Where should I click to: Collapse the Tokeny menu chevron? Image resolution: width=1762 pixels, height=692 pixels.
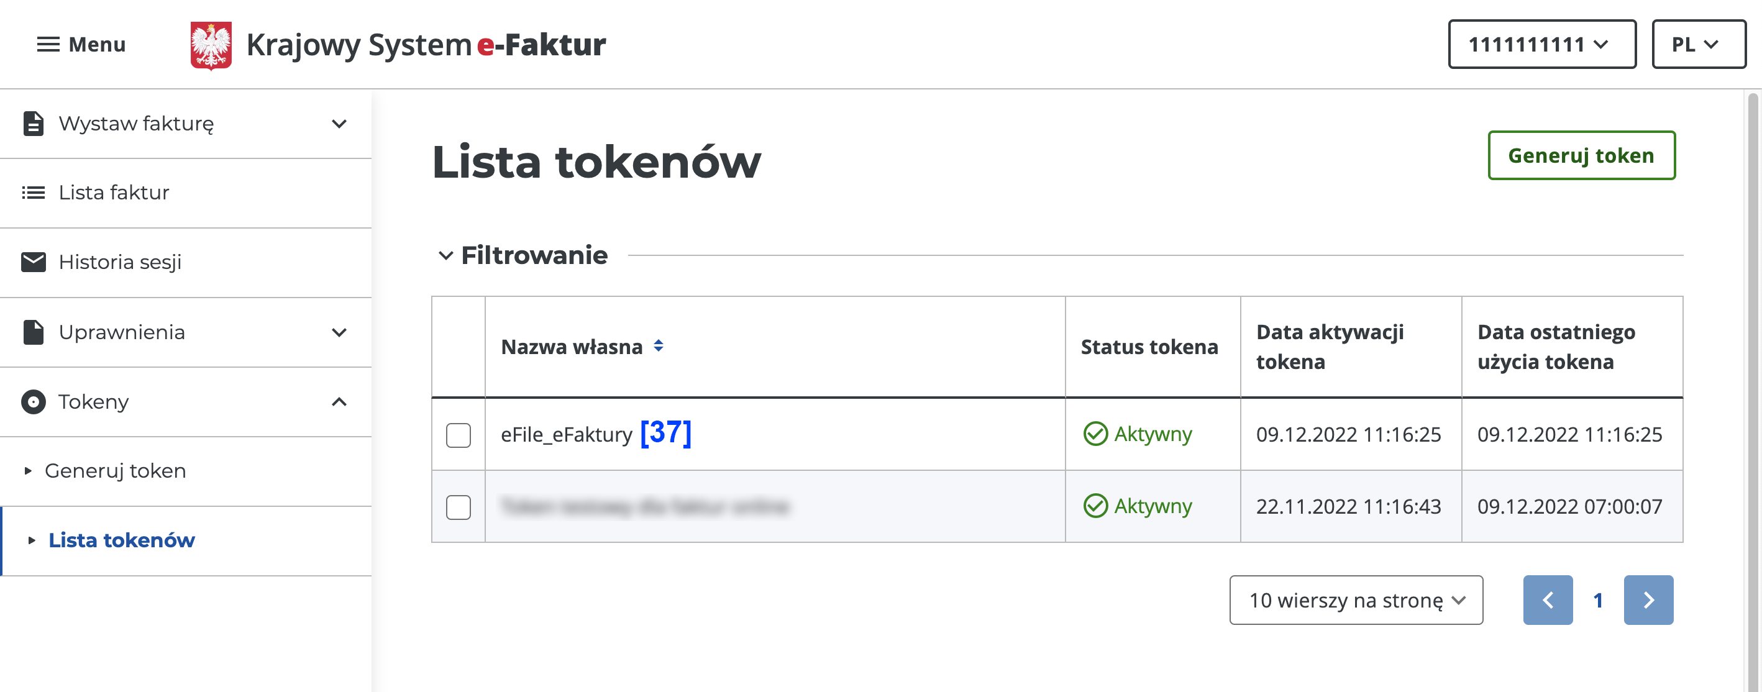pyautogui.click(x=339, y=401)
